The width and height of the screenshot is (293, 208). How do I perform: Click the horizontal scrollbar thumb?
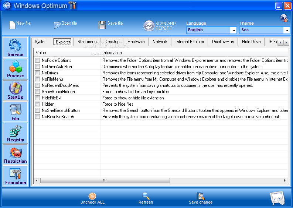point(105,180)
